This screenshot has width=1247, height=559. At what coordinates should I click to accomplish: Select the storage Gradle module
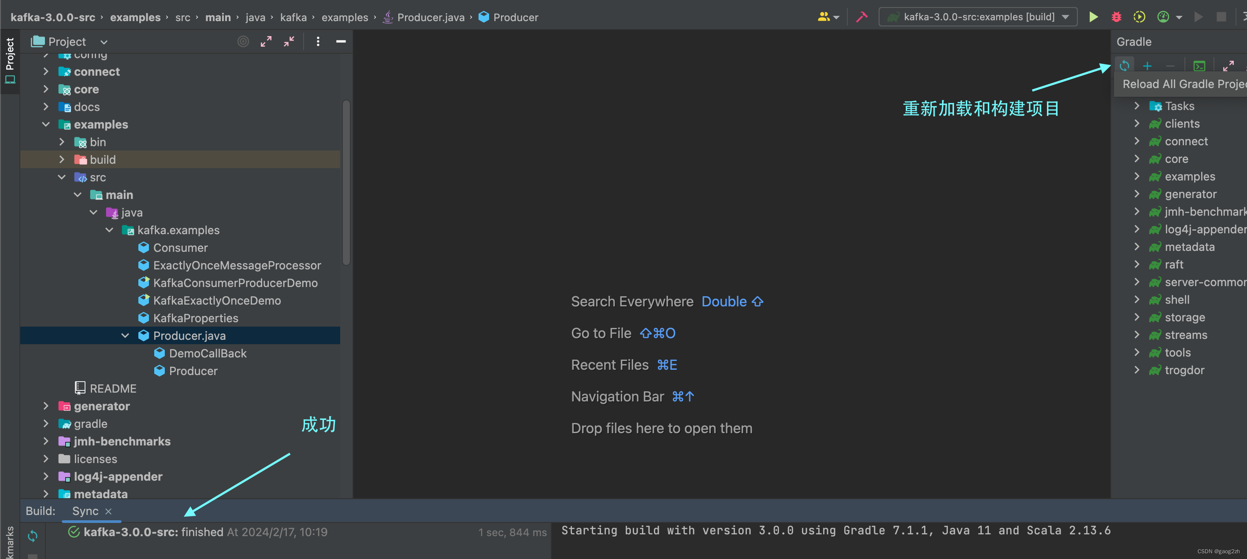tap(1184, 317)
